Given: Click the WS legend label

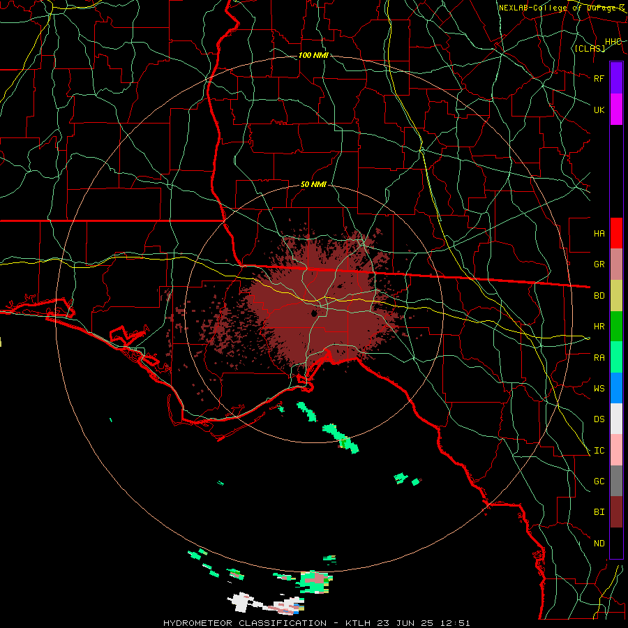Looking at the screenshot, I should (x=599, y=389).
